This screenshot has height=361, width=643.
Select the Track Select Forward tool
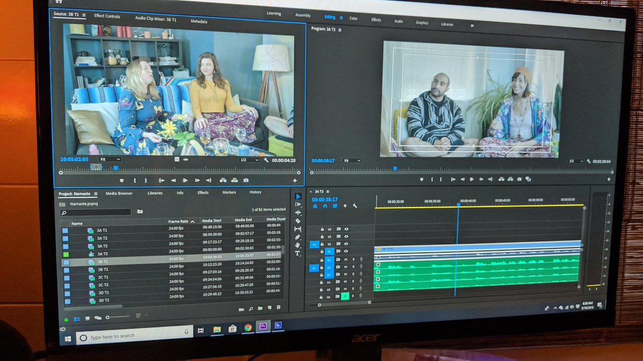[298, 204]
